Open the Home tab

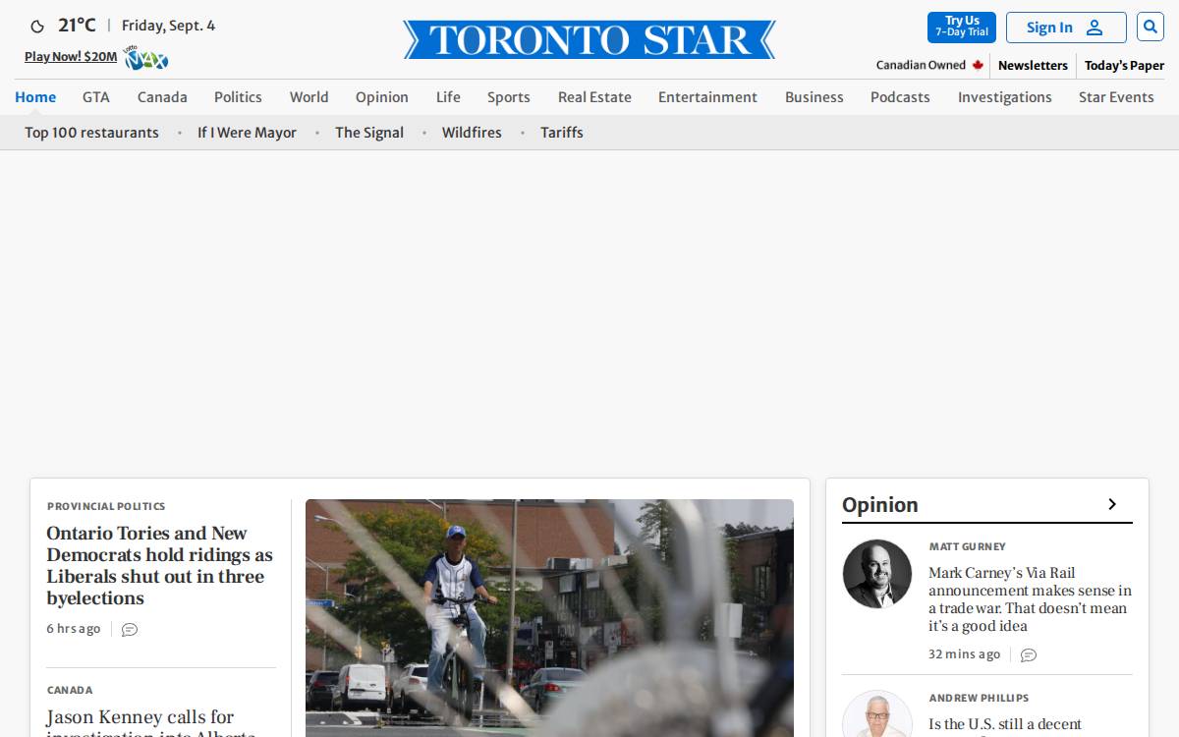(35, 97)
